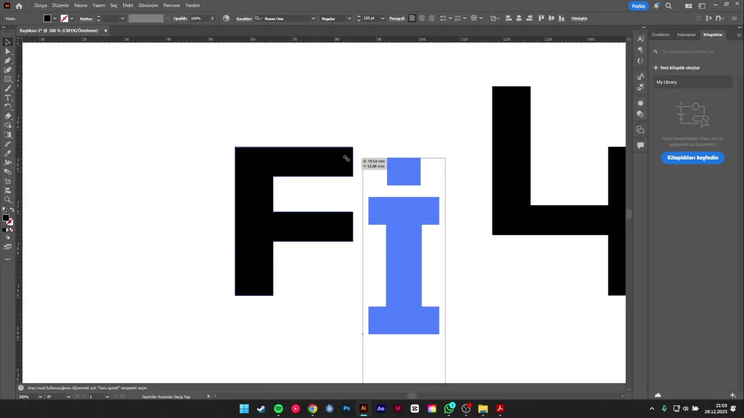
Task: Click the Kitaplıkları keşfedin button
Action: 693,157
